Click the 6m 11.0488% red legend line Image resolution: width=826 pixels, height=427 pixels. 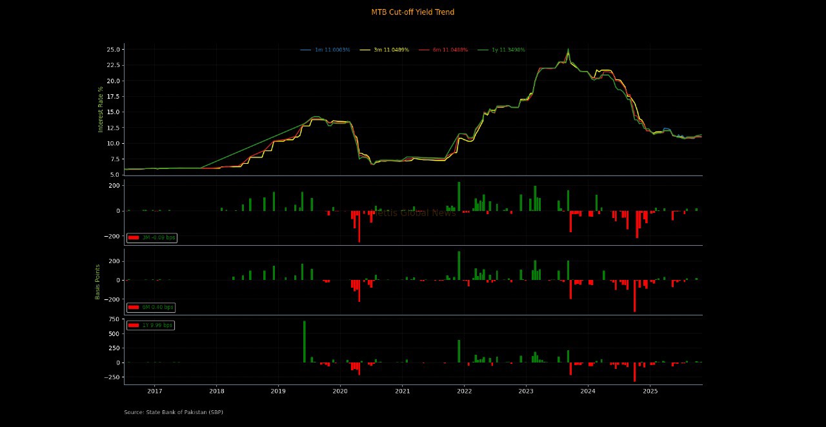point(424,50)
